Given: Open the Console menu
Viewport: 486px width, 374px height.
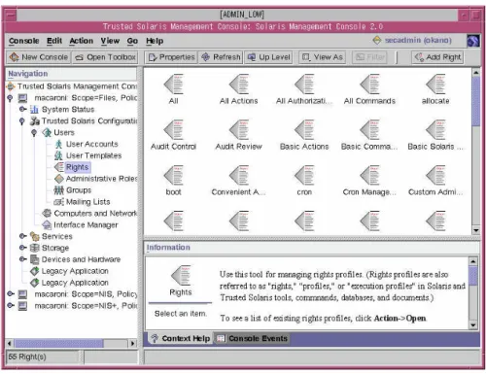Looking at the screenshot, I should click(x=24, y=41).
